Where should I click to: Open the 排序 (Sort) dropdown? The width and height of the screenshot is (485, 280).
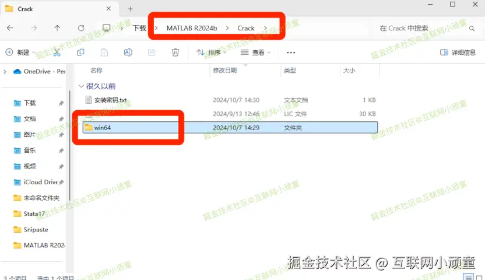[212, 52]
